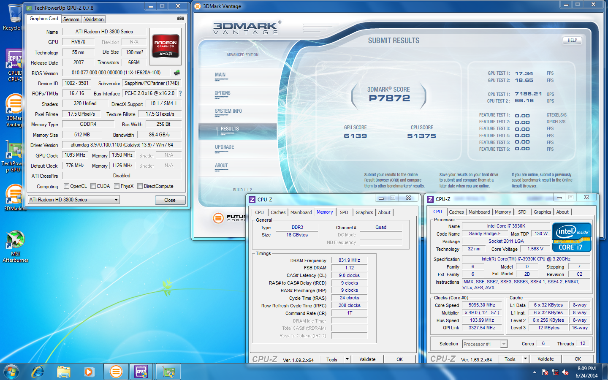Click the Show desktop strip at taskbar end
Screen dimensions: 608x380
[x=605, y=372]
